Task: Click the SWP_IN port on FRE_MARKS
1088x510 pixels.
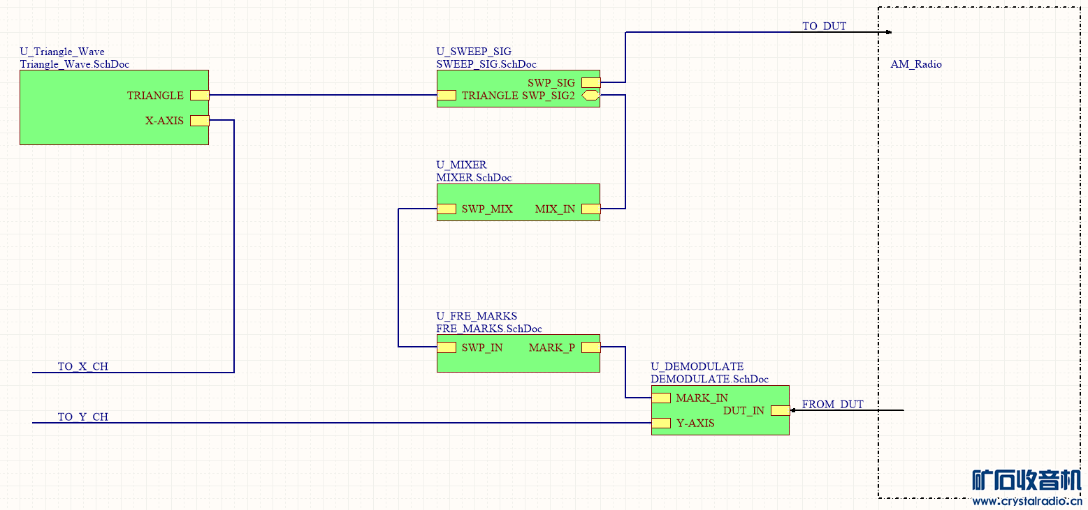Action: point(447,347)
